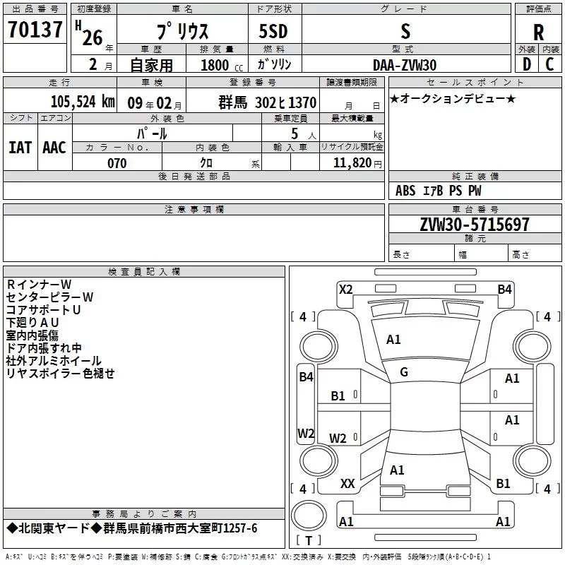Select door shape value 5SD

tap(273, 31)
